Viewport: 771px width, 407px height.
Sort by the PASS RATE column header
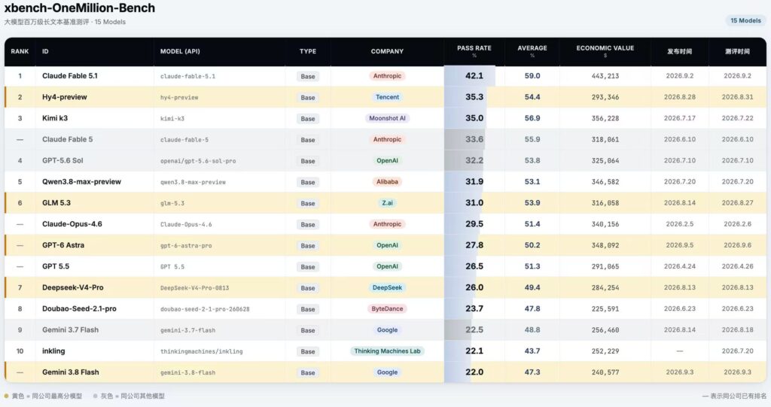[x=474, y=50]
